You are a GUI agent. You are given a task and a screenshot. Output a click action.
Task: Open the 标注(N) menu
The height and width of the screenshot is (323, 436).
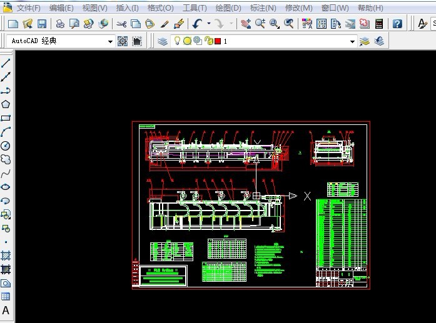(263, 8)
